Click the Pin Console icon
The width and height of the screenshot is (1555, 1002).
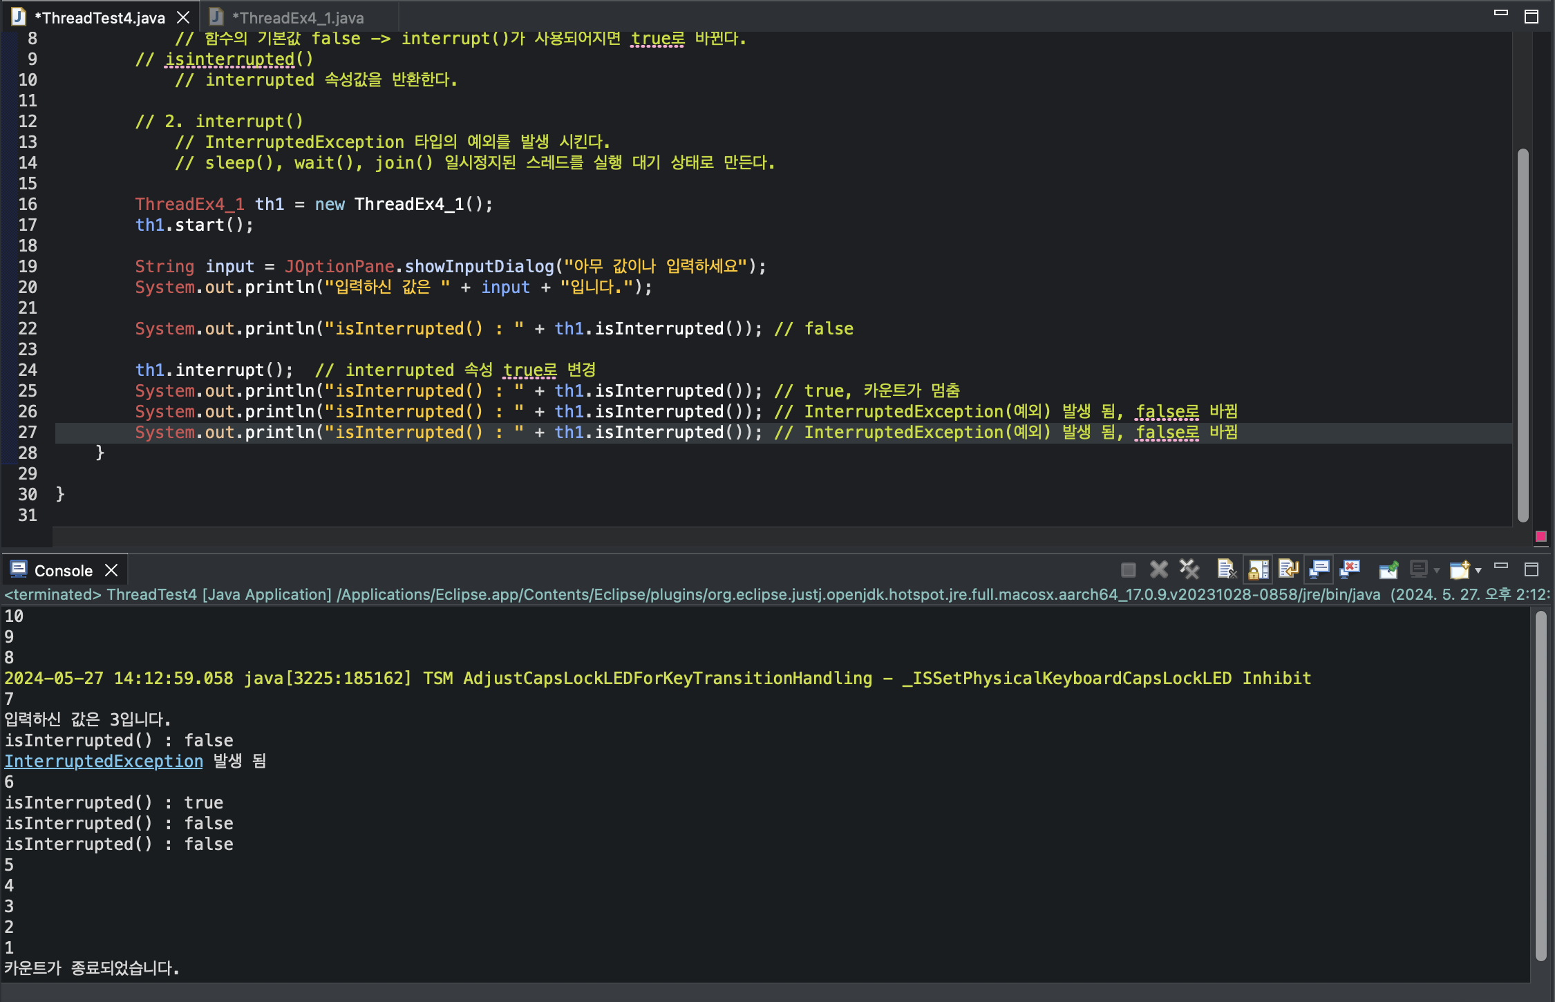pos(1388,569)
